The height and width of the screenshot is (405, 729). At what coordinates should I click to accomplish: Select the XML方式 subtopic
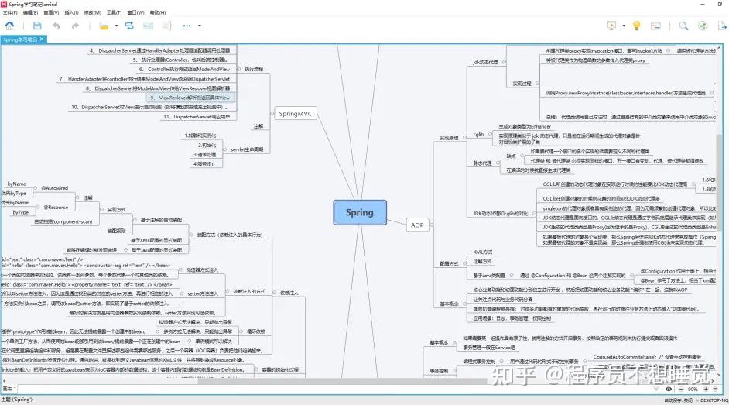coord(483,252)
